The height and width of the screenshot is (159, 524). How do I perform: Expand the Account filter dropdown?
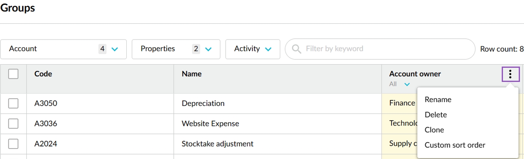tap(64, 49)
